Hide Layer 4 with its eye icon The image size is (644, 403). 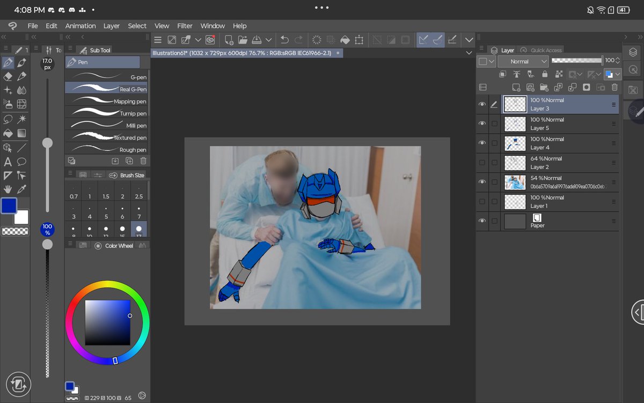click(x=482, y=143)
